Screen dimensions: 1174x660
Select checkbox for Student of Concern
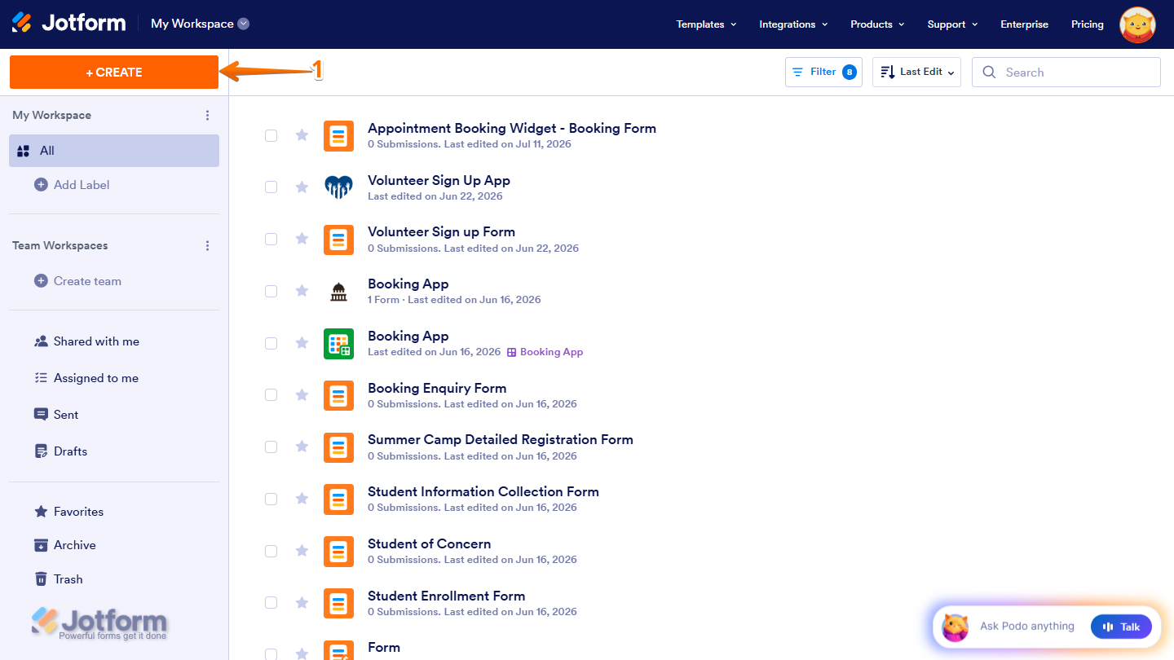(271, 551)
